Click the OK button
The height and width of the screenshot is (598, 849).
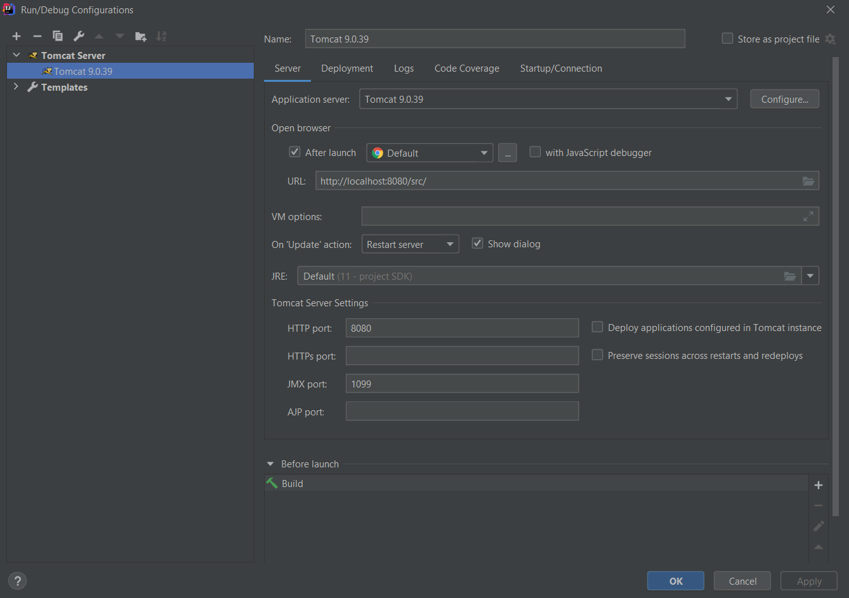[x=676, y=581]
